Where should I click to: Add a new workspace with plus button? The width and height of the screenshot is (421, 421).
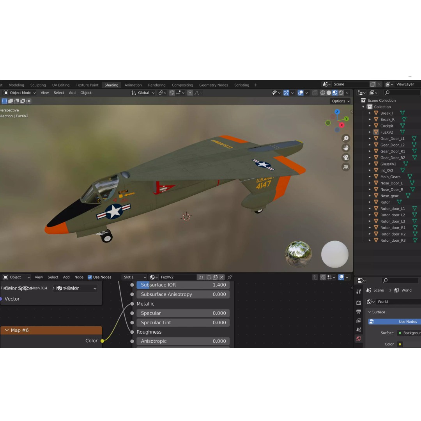[x=256, y=85]
